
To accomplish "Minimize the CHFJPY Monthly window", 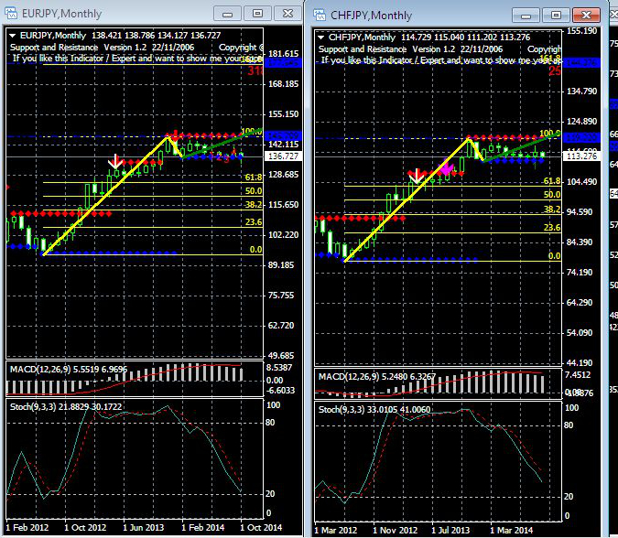I will pos(526,16).
